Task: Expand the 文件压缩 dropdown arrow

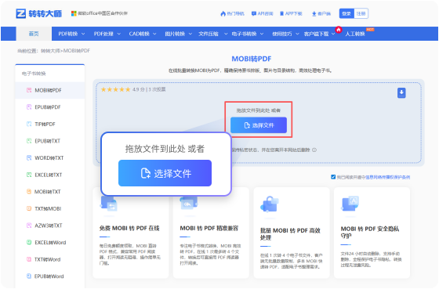Action: [x=226, y=34]
